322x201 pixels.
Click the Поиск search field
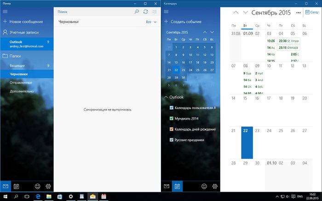(92, 11)
